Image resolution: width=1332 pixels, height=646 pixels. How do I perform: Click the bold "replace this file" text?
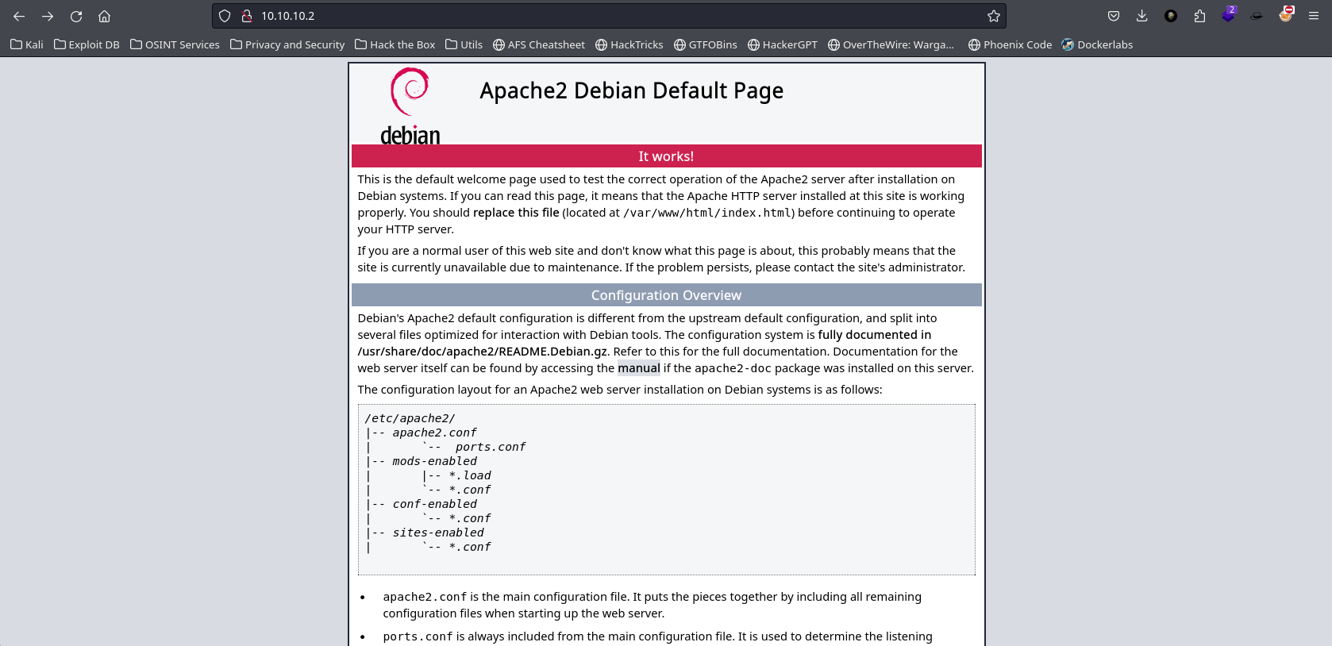[516, 213]
